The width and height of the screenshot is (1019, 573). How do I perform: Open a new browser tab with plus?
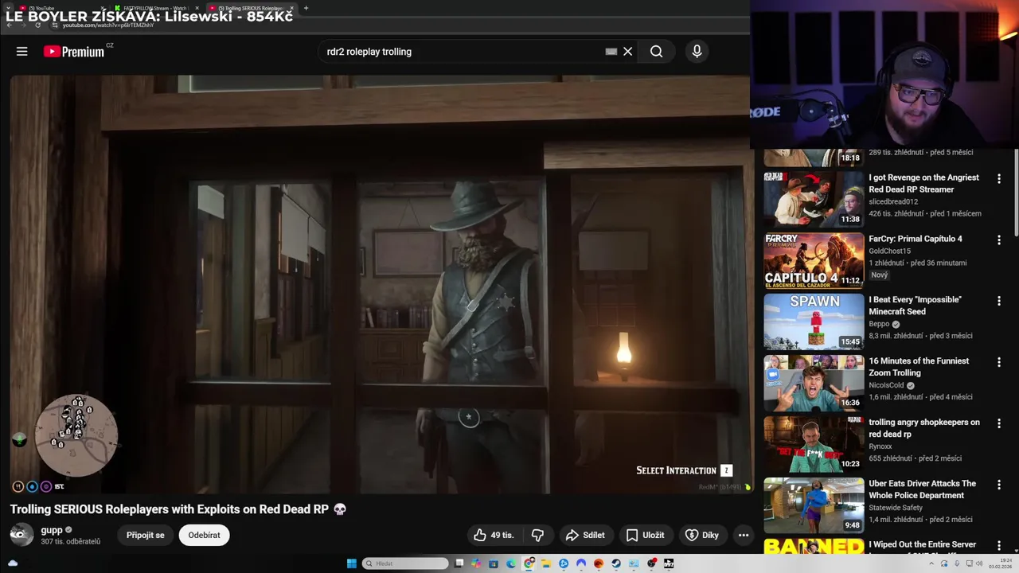pyautogui.click(x=306, y=8)
